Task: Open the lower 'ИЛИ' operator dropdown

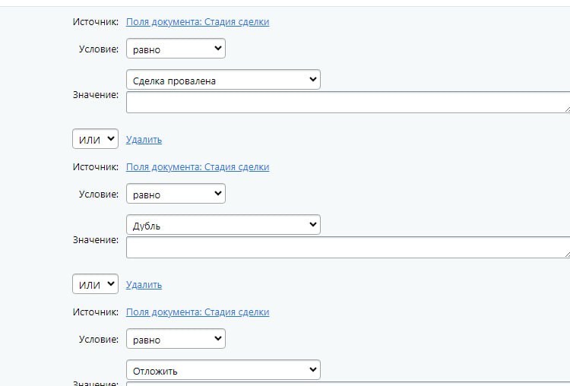Action: (95, 284)
